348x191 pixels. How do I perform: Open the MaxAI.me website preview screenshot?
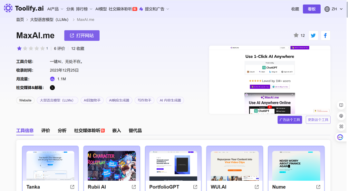(270, 80)
